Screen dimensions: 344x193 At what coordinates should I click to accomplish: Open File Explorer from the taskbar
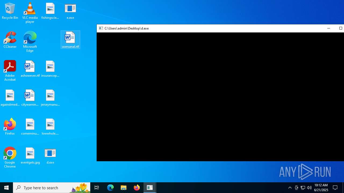[124, 188]
